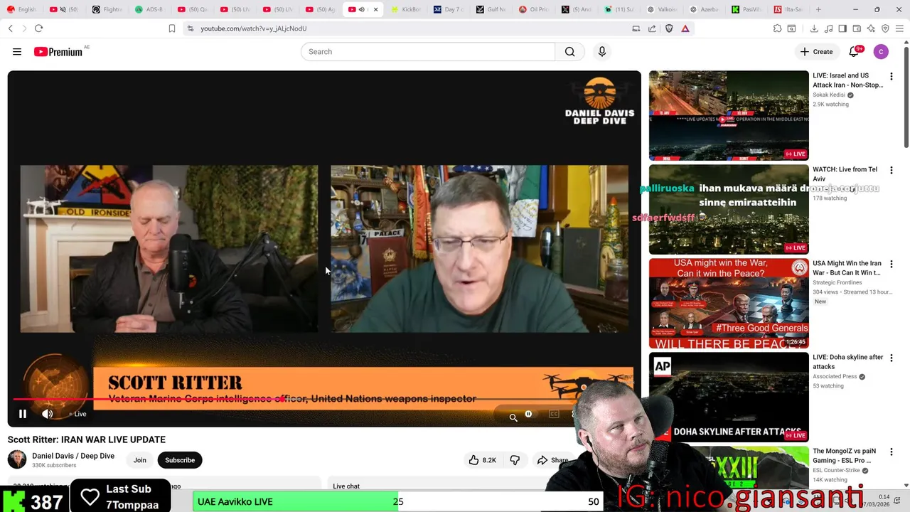Image resolution: width=910 pixels, height=512 pixels.
Task: Open LIVE Israel and US Attack Iran thumbnail
Action: point(729,115)
